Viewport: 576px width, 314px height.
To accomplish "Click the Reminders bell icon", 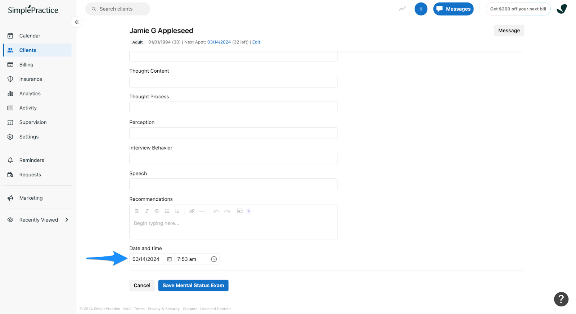I will tap(10, 160).
